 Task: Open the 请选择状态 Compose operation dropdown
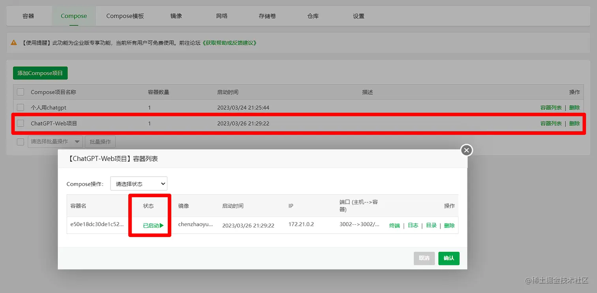pyautogui.click(x=139, y=184)
